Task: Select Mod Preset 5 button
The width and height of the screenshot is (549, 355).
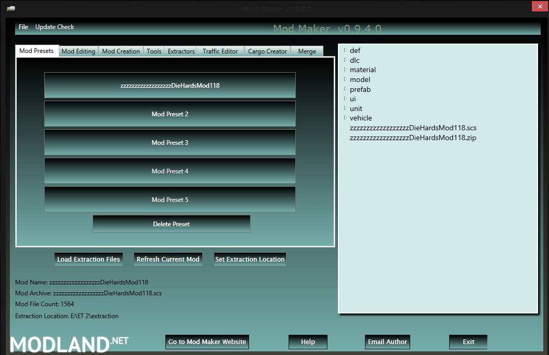Action: [170, 199]
